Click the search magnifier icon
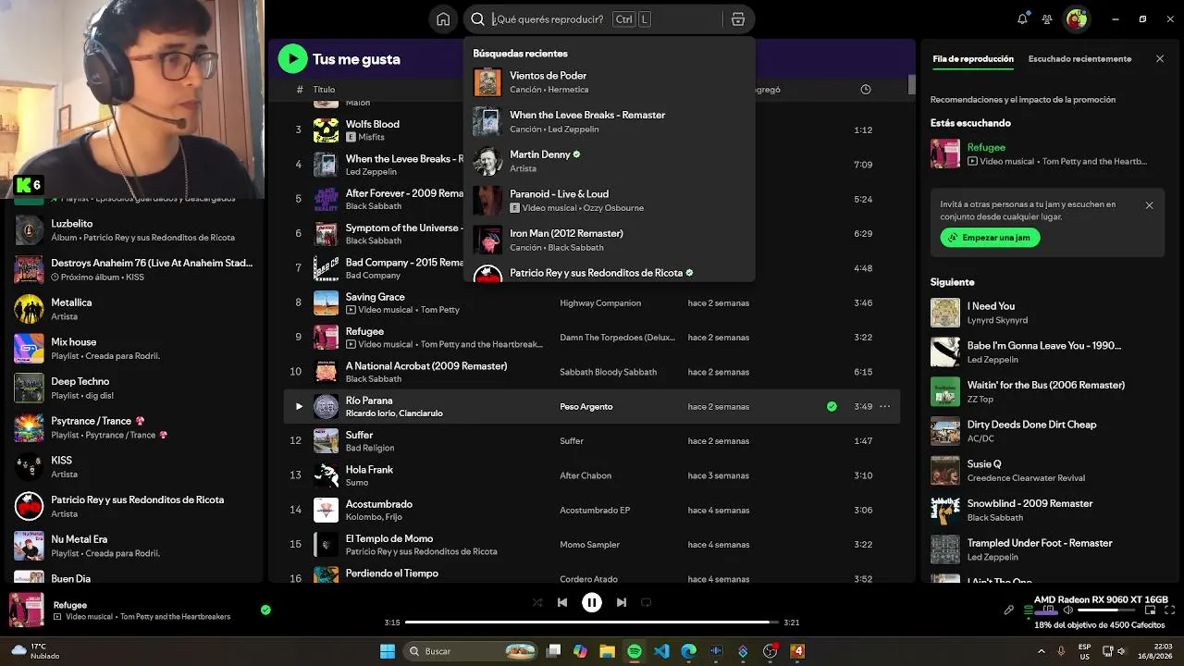The width and height of the screenshot is (1184, 666). coord(477,19)
